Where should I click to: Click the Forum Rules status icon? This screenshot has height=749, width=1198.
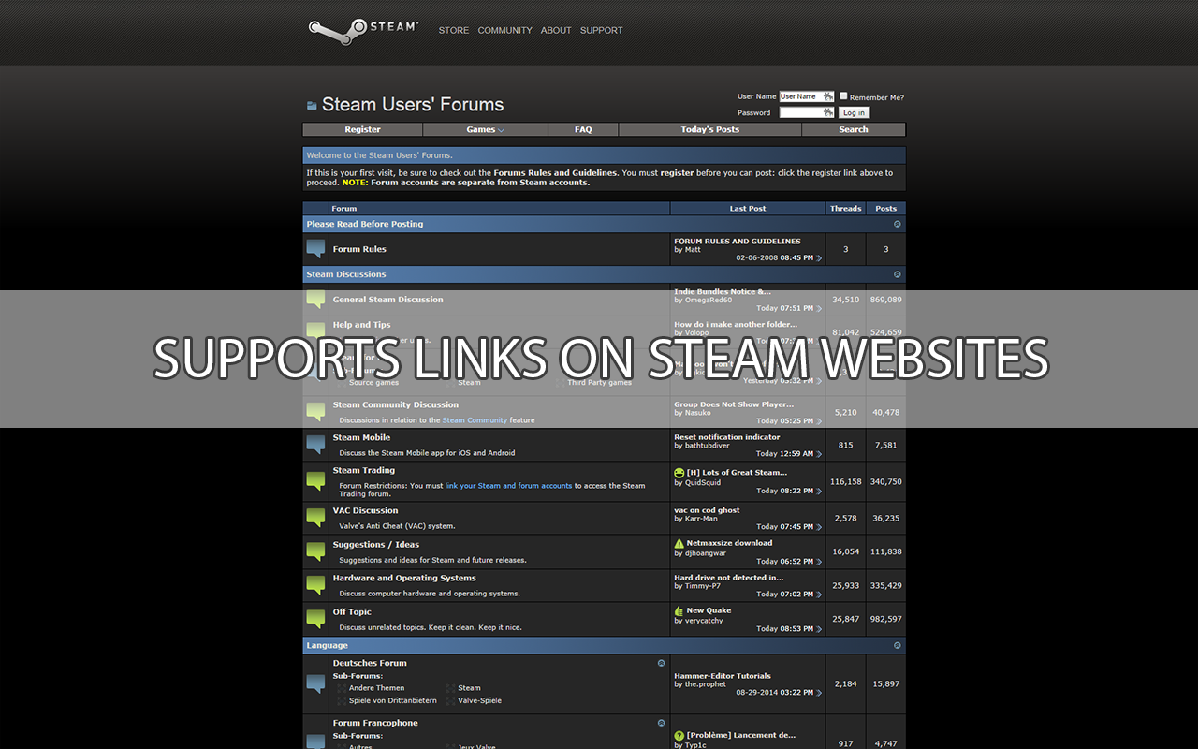click(x=315, y=249)
